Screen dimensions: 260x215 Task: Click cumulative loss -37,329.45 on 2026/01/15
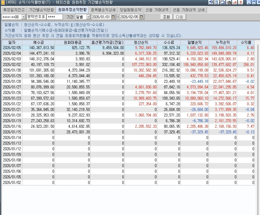(227, 132)
